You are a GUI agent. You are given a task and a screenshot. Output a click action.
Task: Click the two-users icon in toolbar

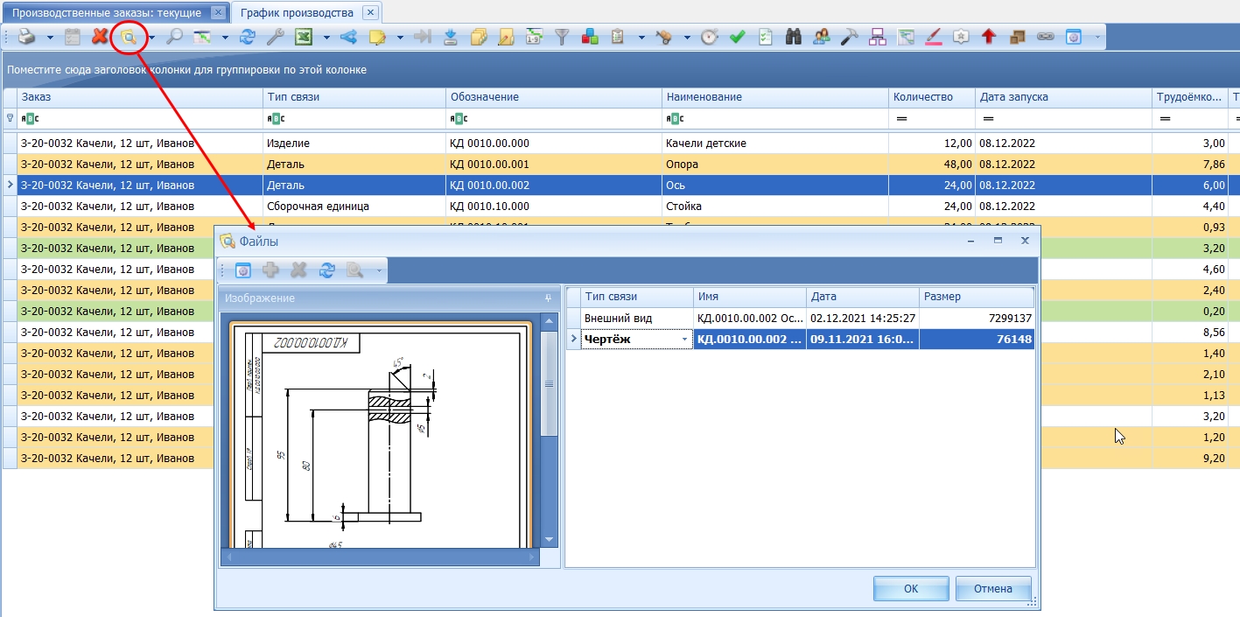point(821,37)
